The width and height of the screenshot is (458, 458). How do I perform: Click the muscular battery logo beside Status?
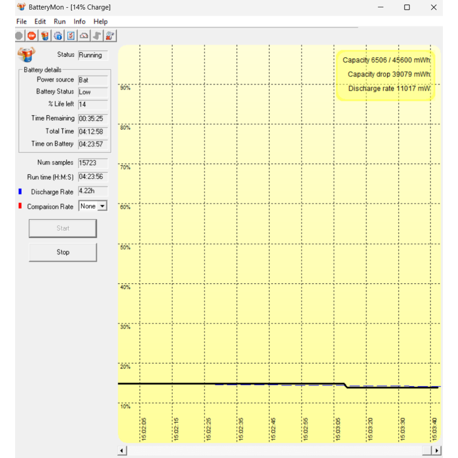pos(26,54)
